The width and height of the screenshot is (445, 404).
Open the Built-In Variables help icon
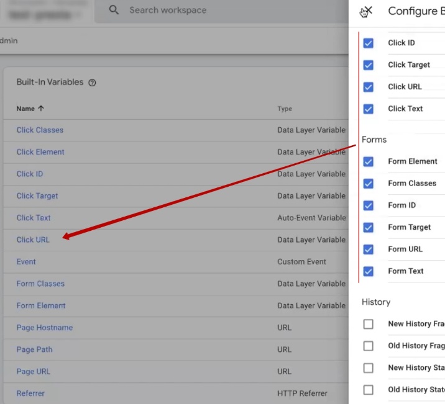[92, 83]
